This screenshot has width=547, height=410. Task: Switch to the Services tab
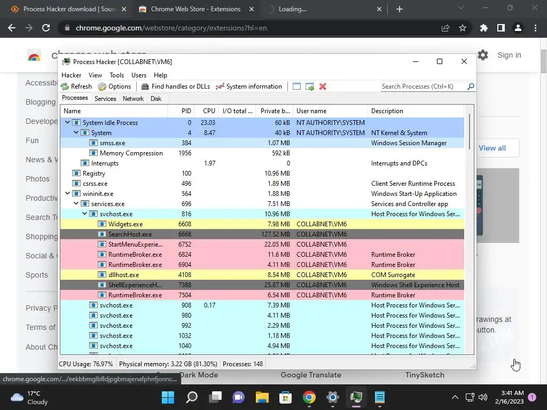(105, 99)
